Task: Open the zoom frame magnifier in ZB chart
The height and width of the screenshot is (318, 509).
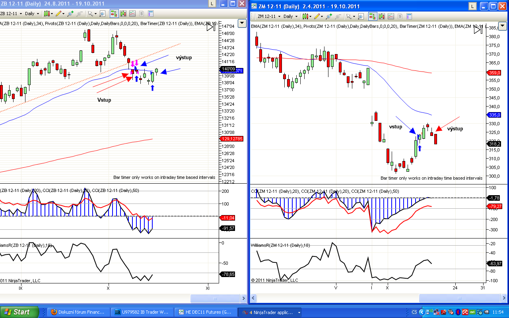Action: click(102, 14)
